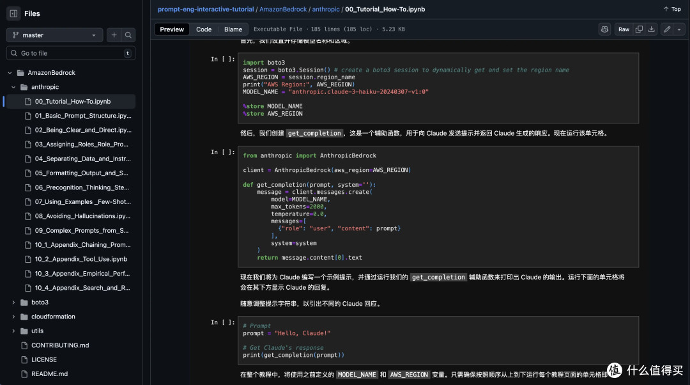Click the 'return message.content[0].text' code line
Viewport: 690px width, 385px height.
click(309, 258)
